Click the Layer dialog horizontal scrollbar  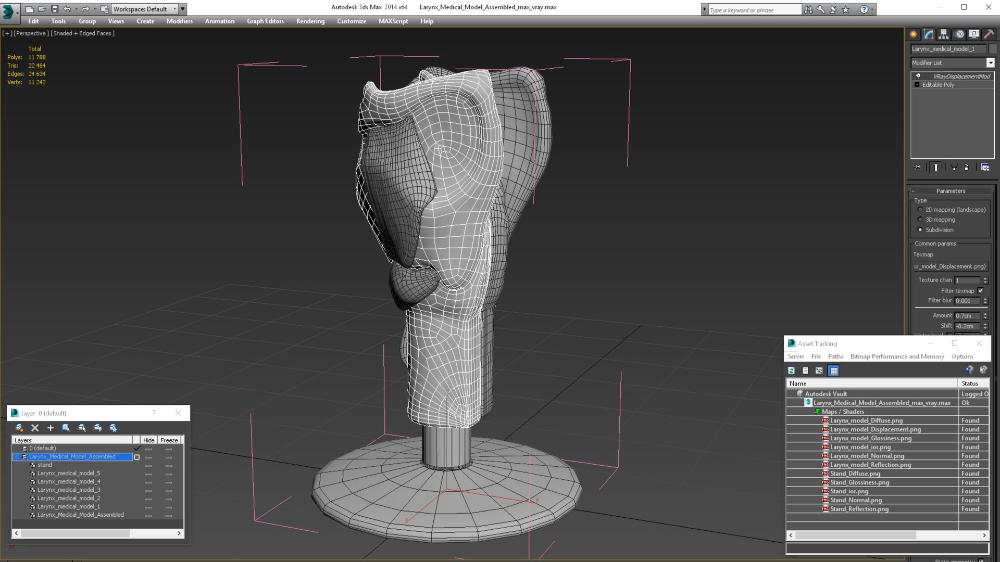98,533
